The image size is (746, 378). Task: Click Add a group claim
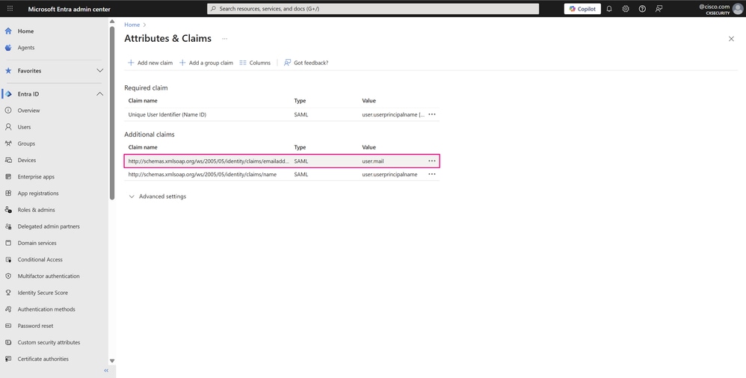[206, 63]
